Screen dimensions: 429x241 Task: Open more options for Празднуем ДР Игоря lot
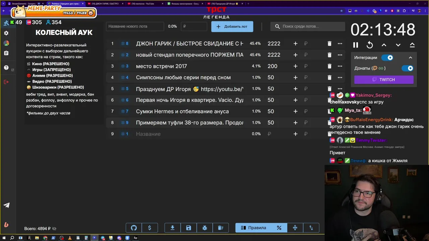pos(340,89)
